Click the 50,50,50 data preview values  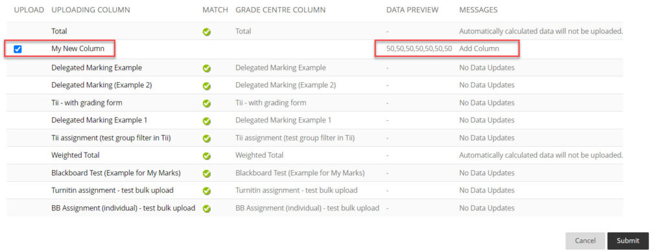(x=420, y=49)
